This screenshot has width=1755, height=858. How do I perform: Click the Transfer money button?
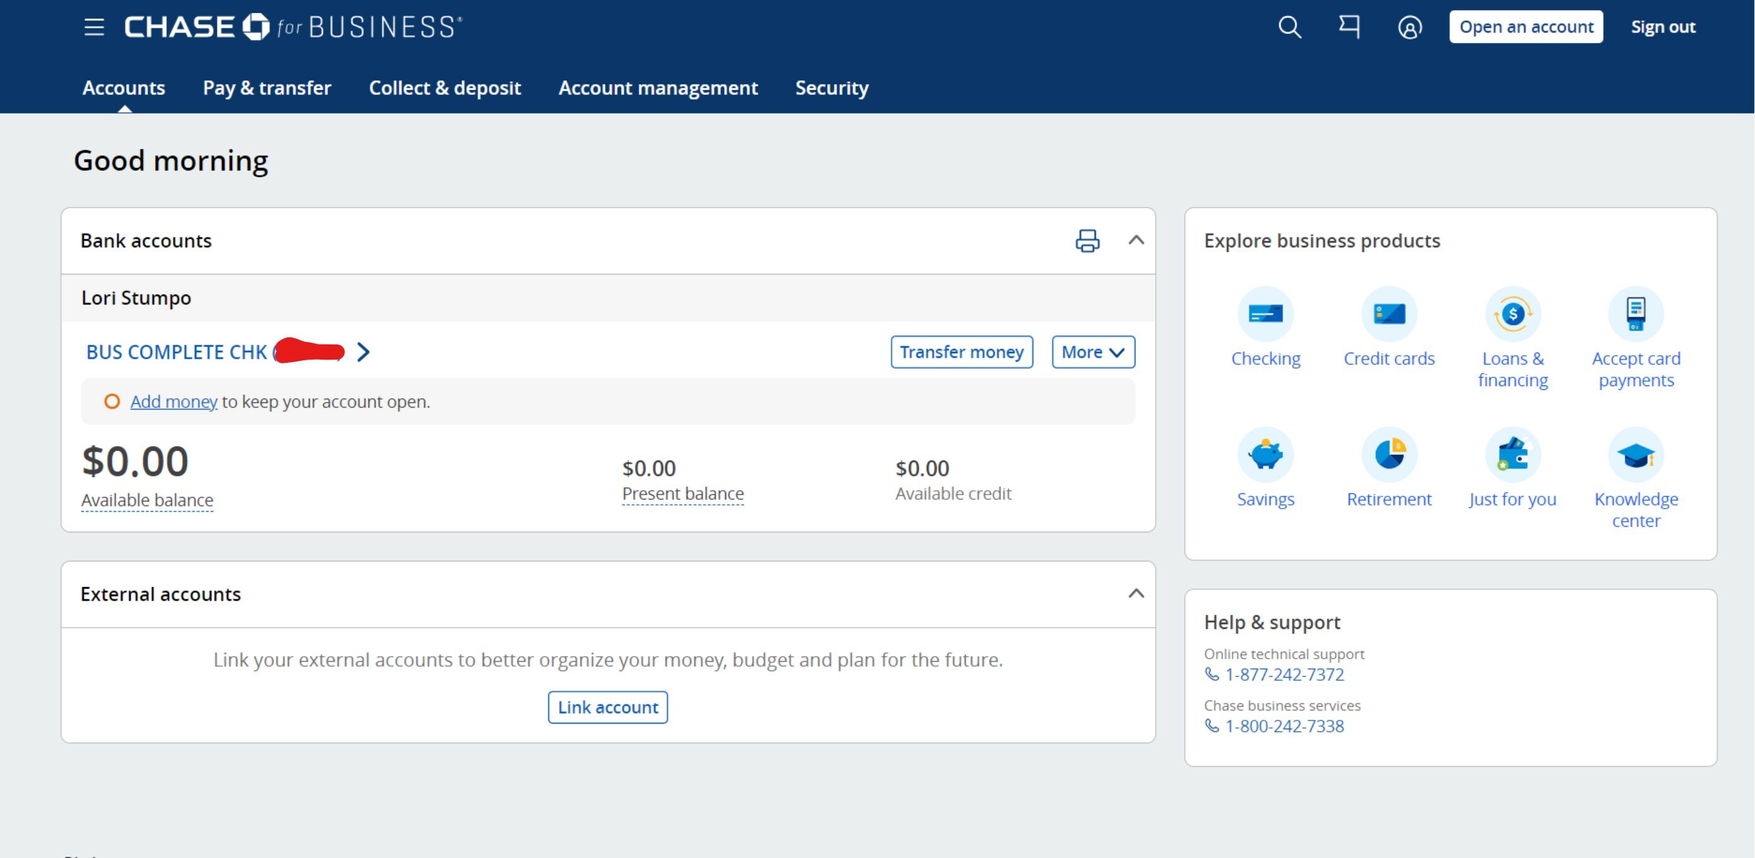961,351
